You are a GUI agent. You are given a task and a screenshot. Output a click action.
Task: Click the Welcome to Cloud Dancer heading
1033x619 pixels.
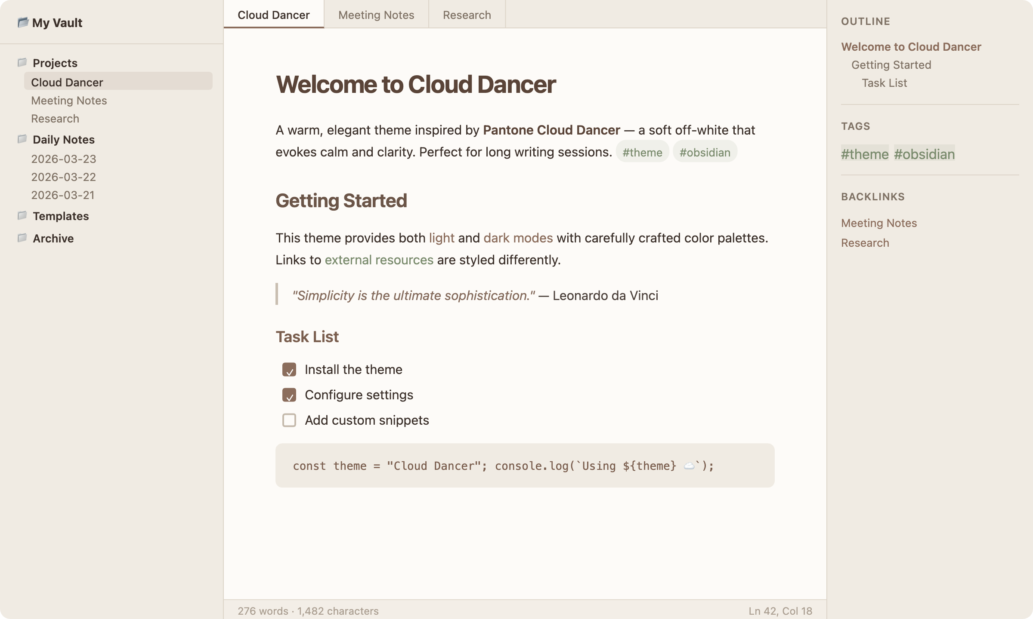coord(416,84)
